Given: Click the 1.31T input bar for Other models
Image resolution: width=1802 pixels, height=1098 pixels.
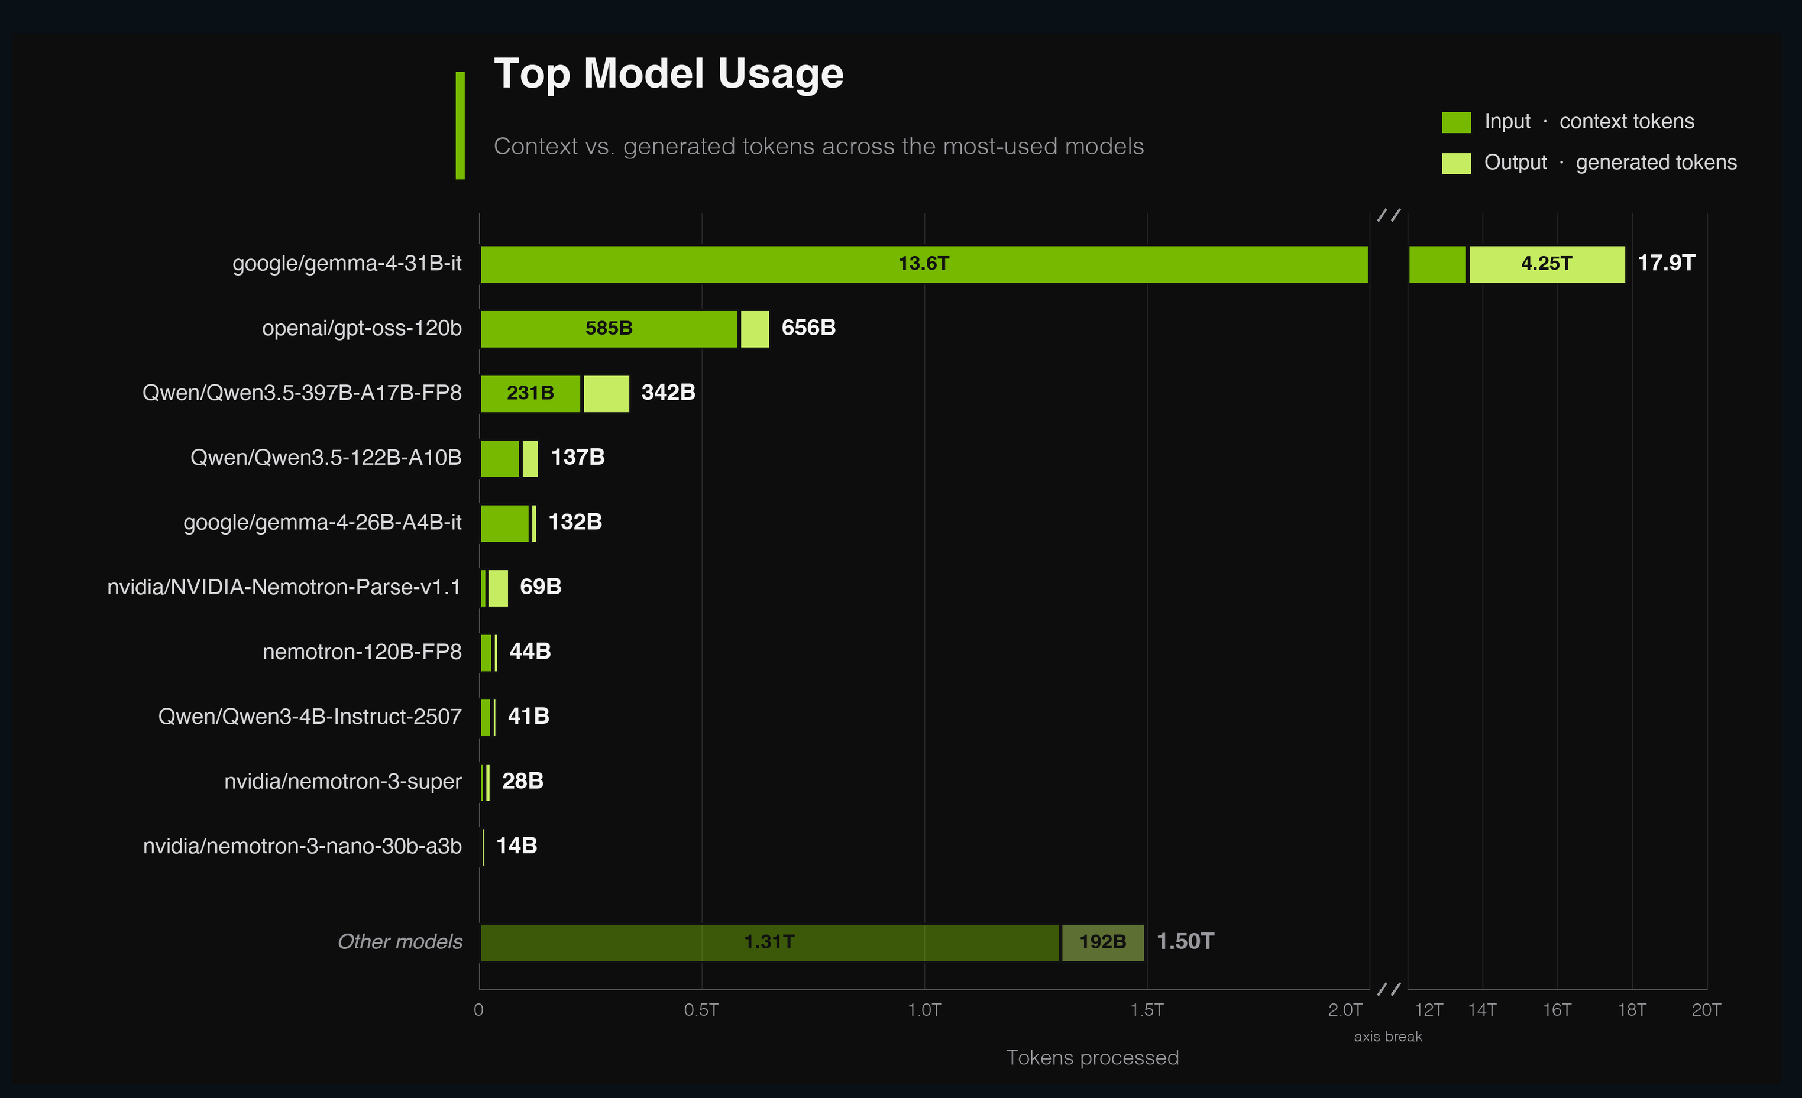Looking at the screenshot, I should pyautogui.click(x=769, y=942).
